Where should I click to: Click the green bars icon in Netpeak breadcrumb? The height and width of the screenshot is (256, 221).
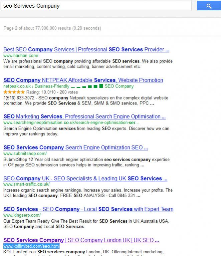87,86
